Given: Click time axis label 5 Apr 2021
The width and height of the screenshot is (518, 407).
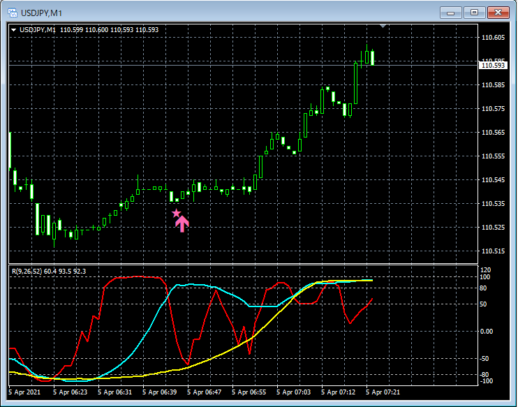Looking at the screenshot, I should tap(25, 392).
